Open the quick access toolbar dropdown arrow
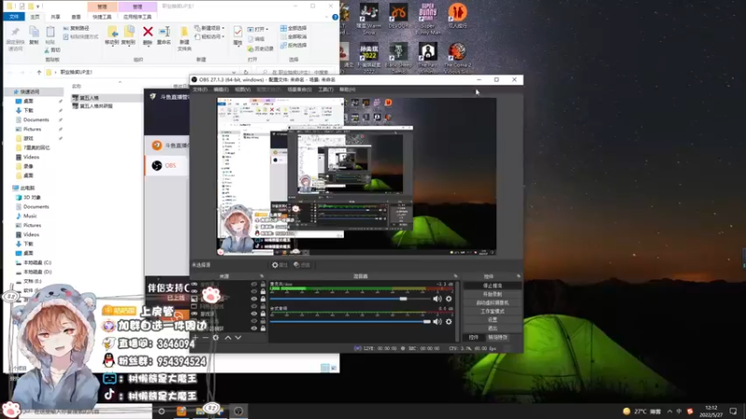The height and width of the screenshot is (419, 746). [38, 7]
